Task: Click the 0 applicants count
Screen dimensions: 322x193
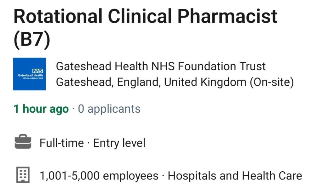Action: [109, 109]
